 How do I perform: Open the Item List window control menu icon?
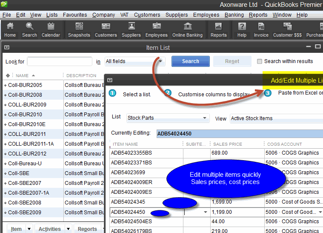(x=7, y=47)
